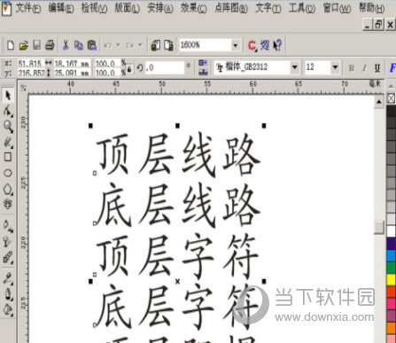Select the Interactive Fill tool
Screen dimensions: 396x343
(x=8, y=226)
